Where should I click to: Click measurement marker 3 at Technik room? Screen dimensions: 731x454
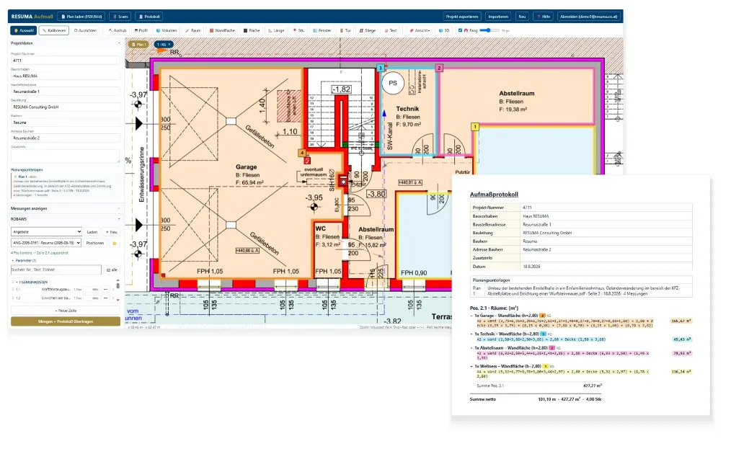coord(381,68)
